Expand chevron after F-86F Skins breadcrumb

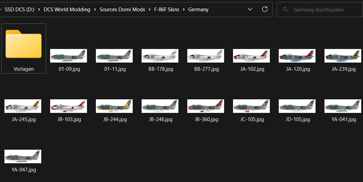click(184, 9)
